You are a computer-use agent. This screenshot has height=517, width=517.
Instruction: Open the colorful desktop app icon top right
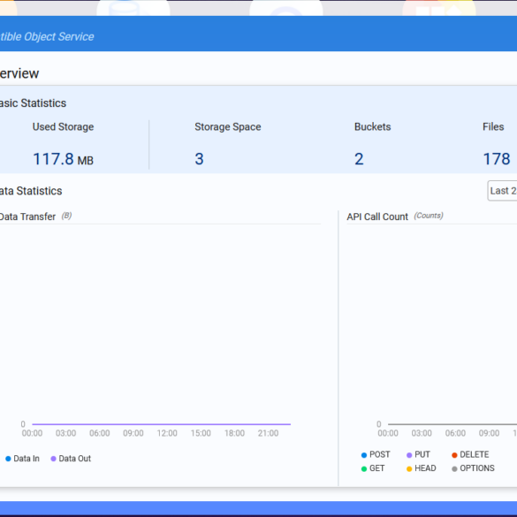coord(439,8)
